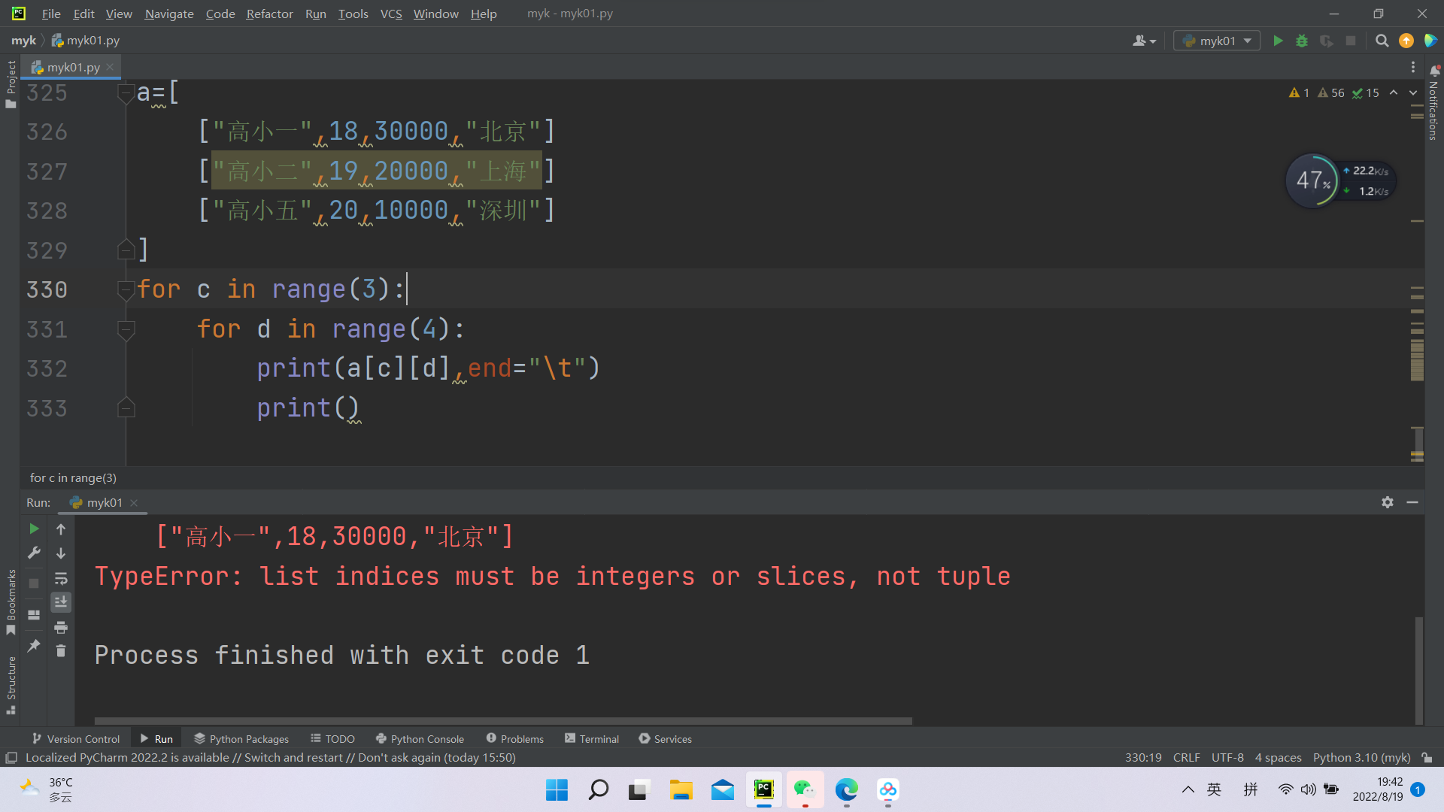The height and width of the screenshot is (812, 1444).
Task: Open the Problems tool window
Action: tap(514, 739)
